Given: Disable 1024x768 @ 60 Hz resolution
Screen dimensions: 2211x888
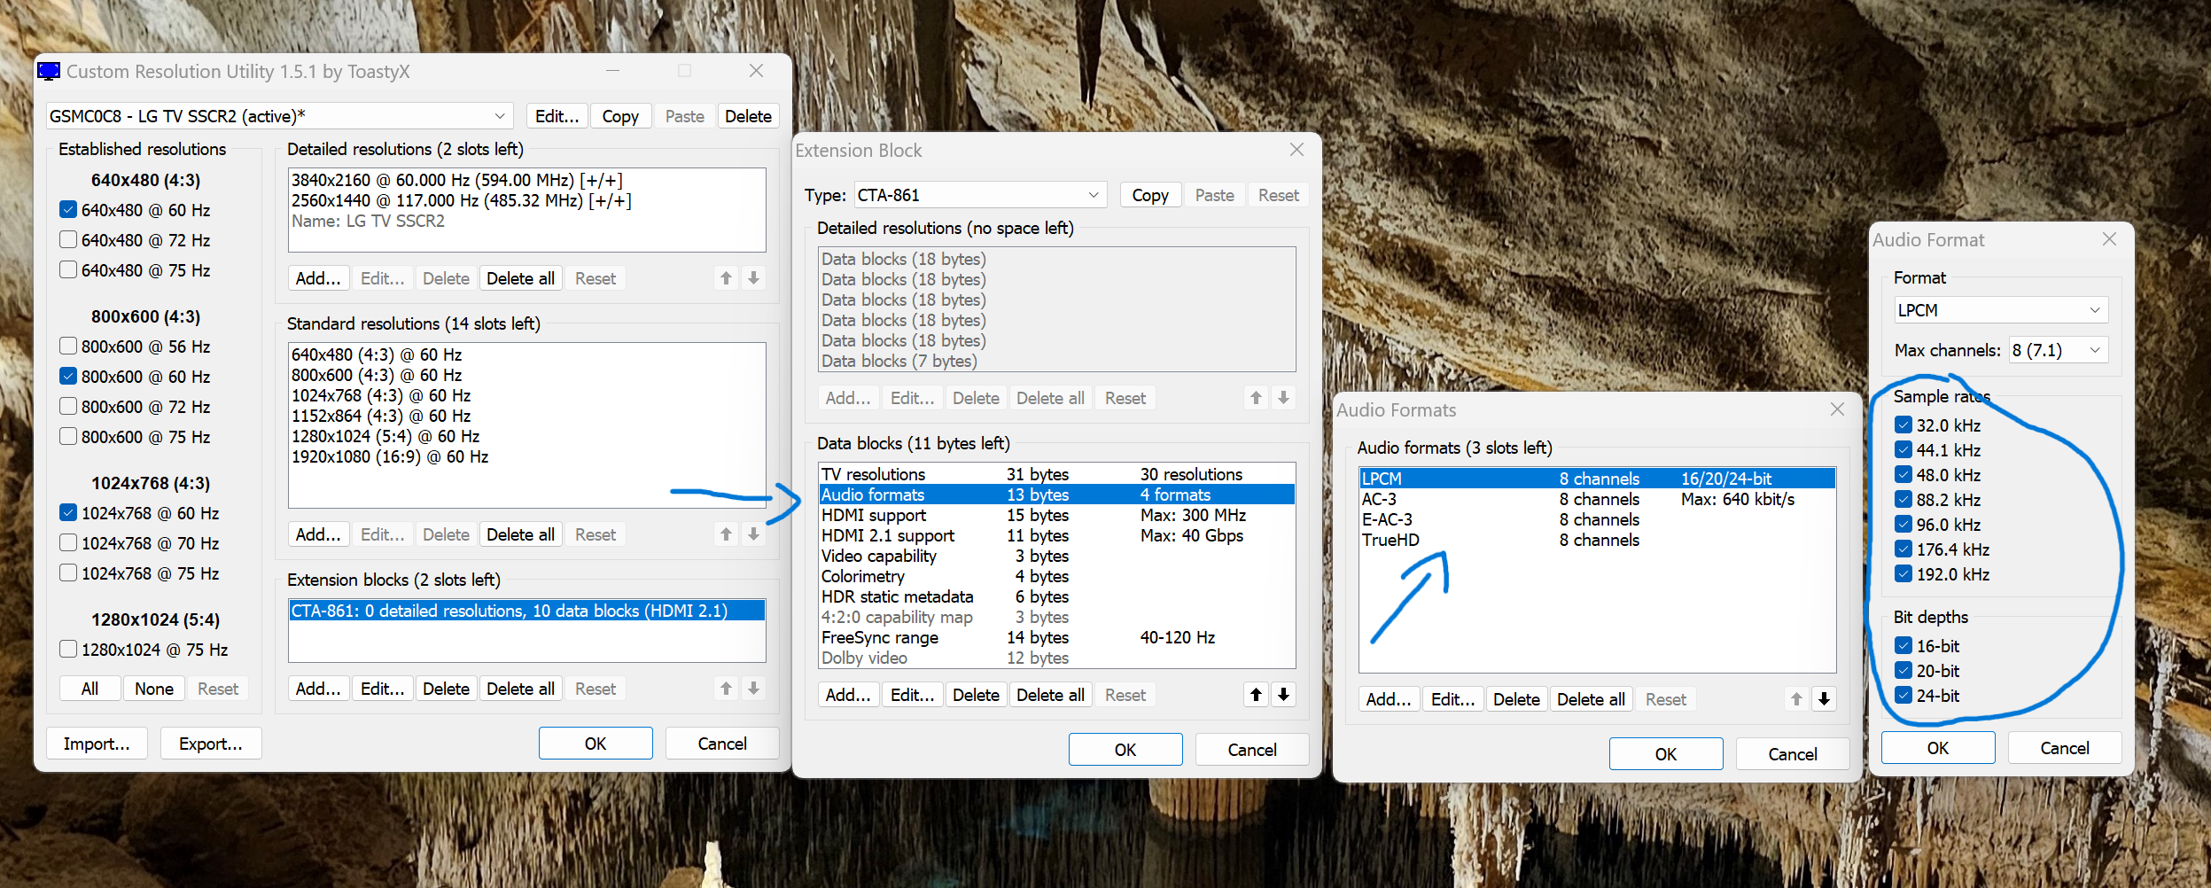Looking at the screenshot, I should pyautogui.click(x=68, y=512).
